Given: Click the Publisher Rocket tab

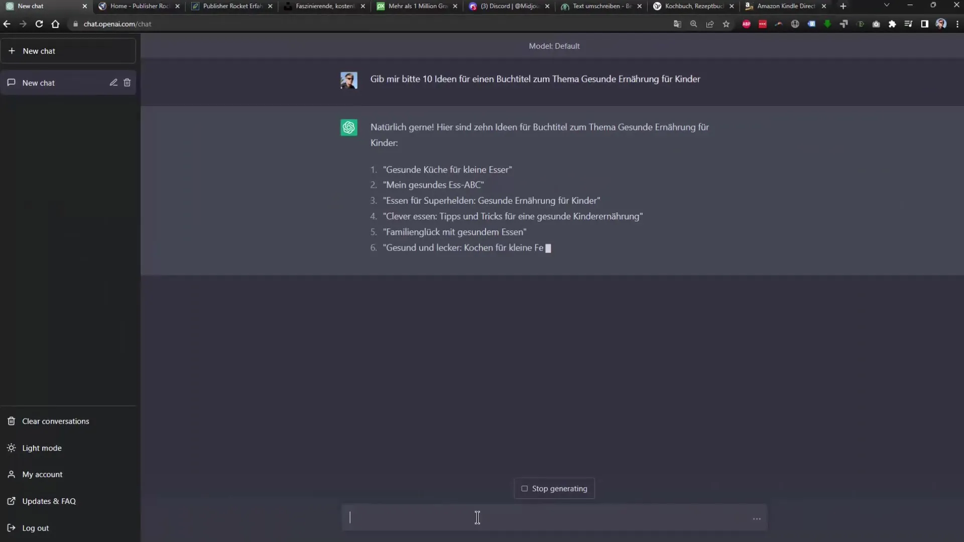Looking at the screenshot, I should click(231, 6).
